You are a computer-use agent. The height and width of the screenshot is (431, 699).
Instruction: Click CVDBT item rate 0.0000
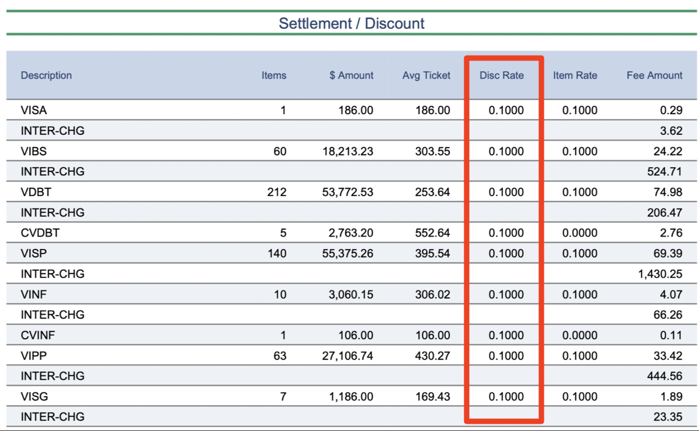click(x=580, y=233)
